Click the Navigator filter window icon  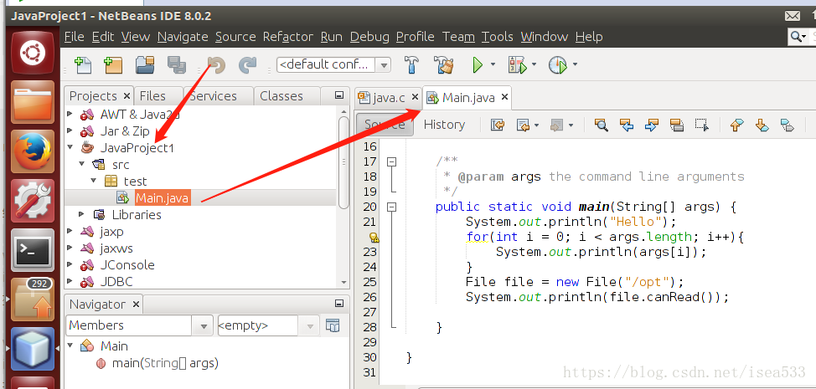[x=332, y=325]
